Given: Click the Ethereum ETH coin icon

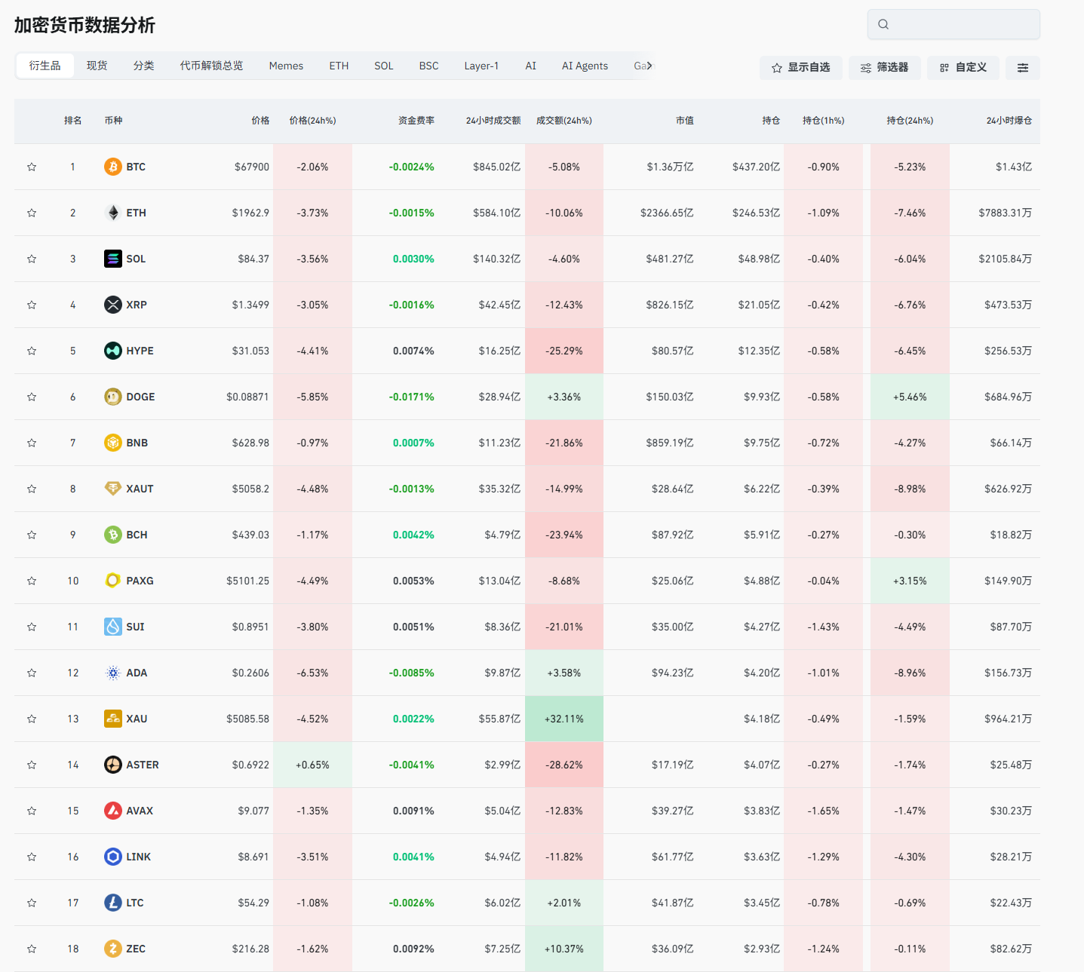Looking at the screenshot, I should (112, 213).
